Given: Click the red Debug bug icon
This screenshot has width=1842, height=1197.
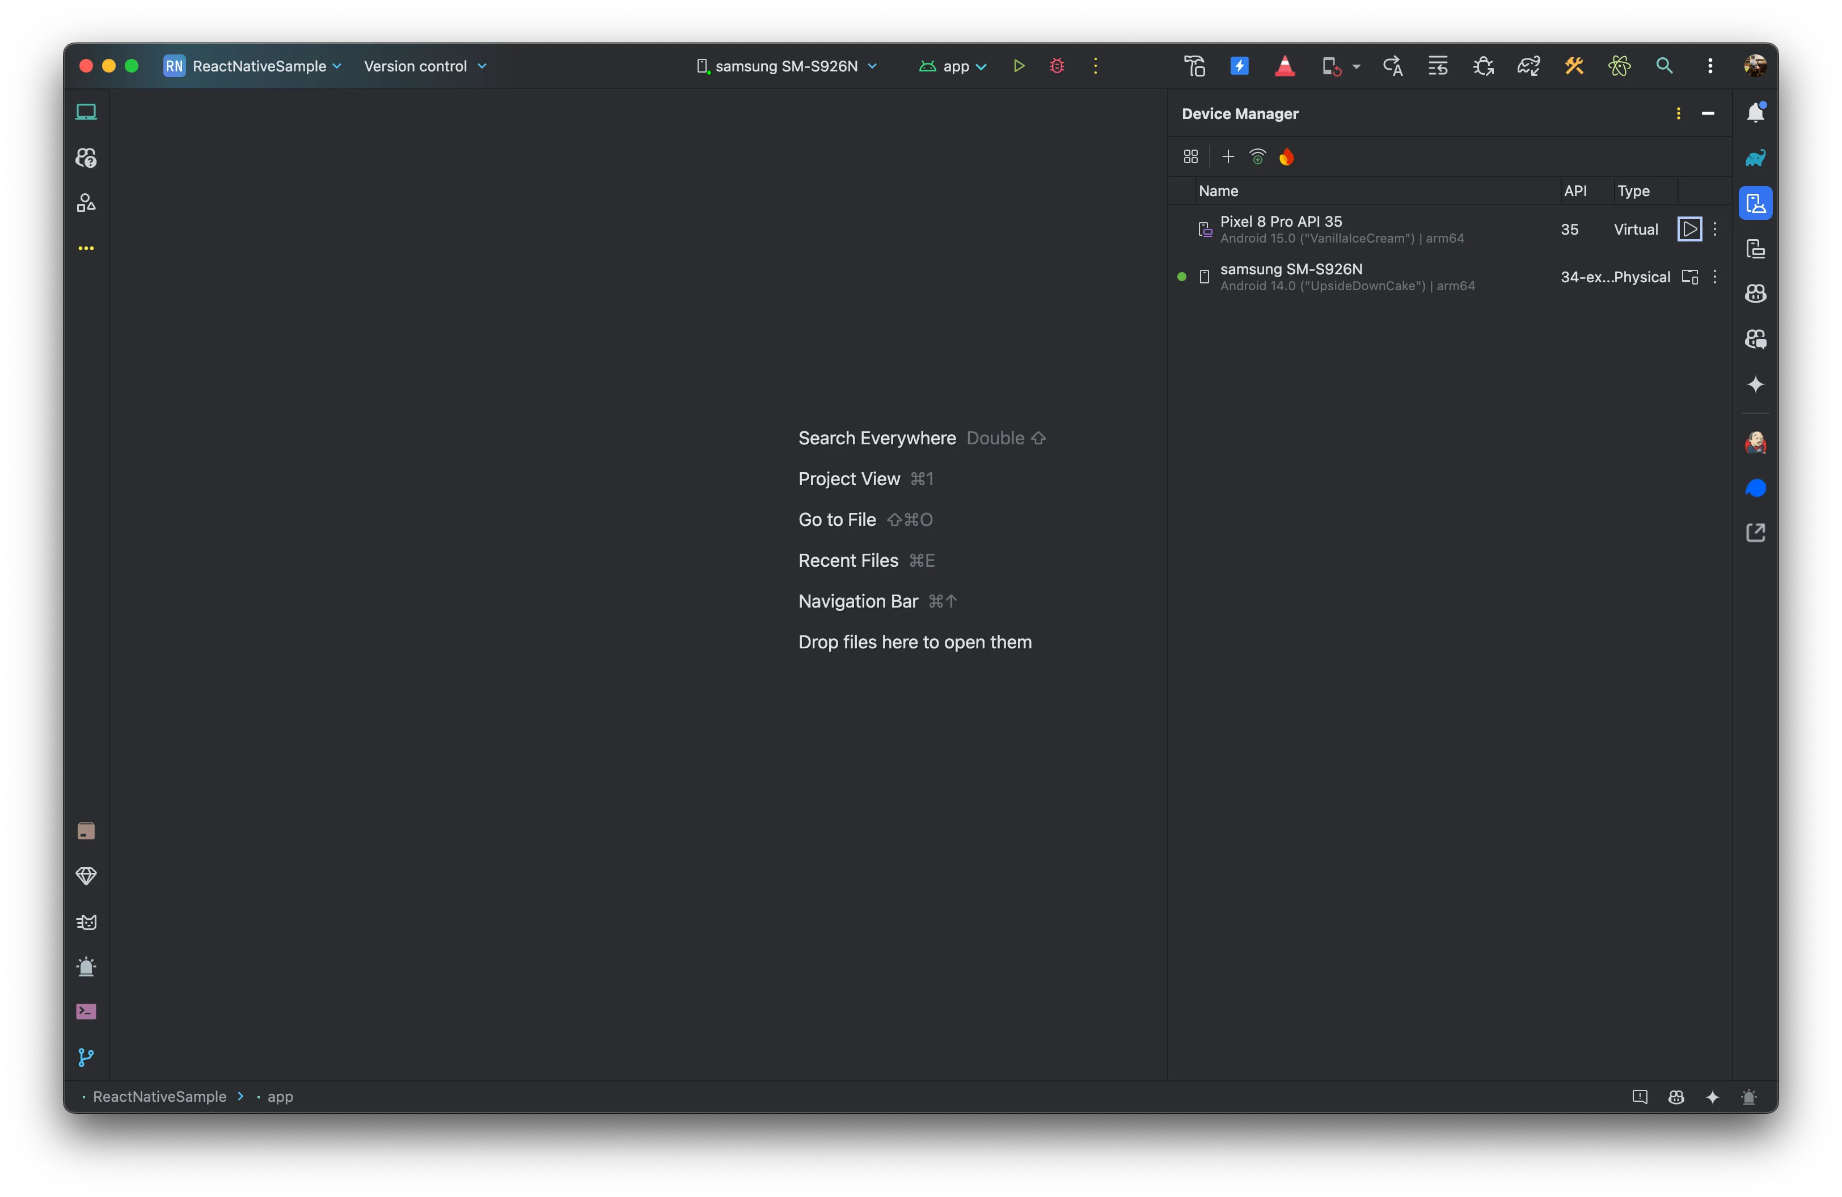Looking at the screenshot, I should (1057, 66).
